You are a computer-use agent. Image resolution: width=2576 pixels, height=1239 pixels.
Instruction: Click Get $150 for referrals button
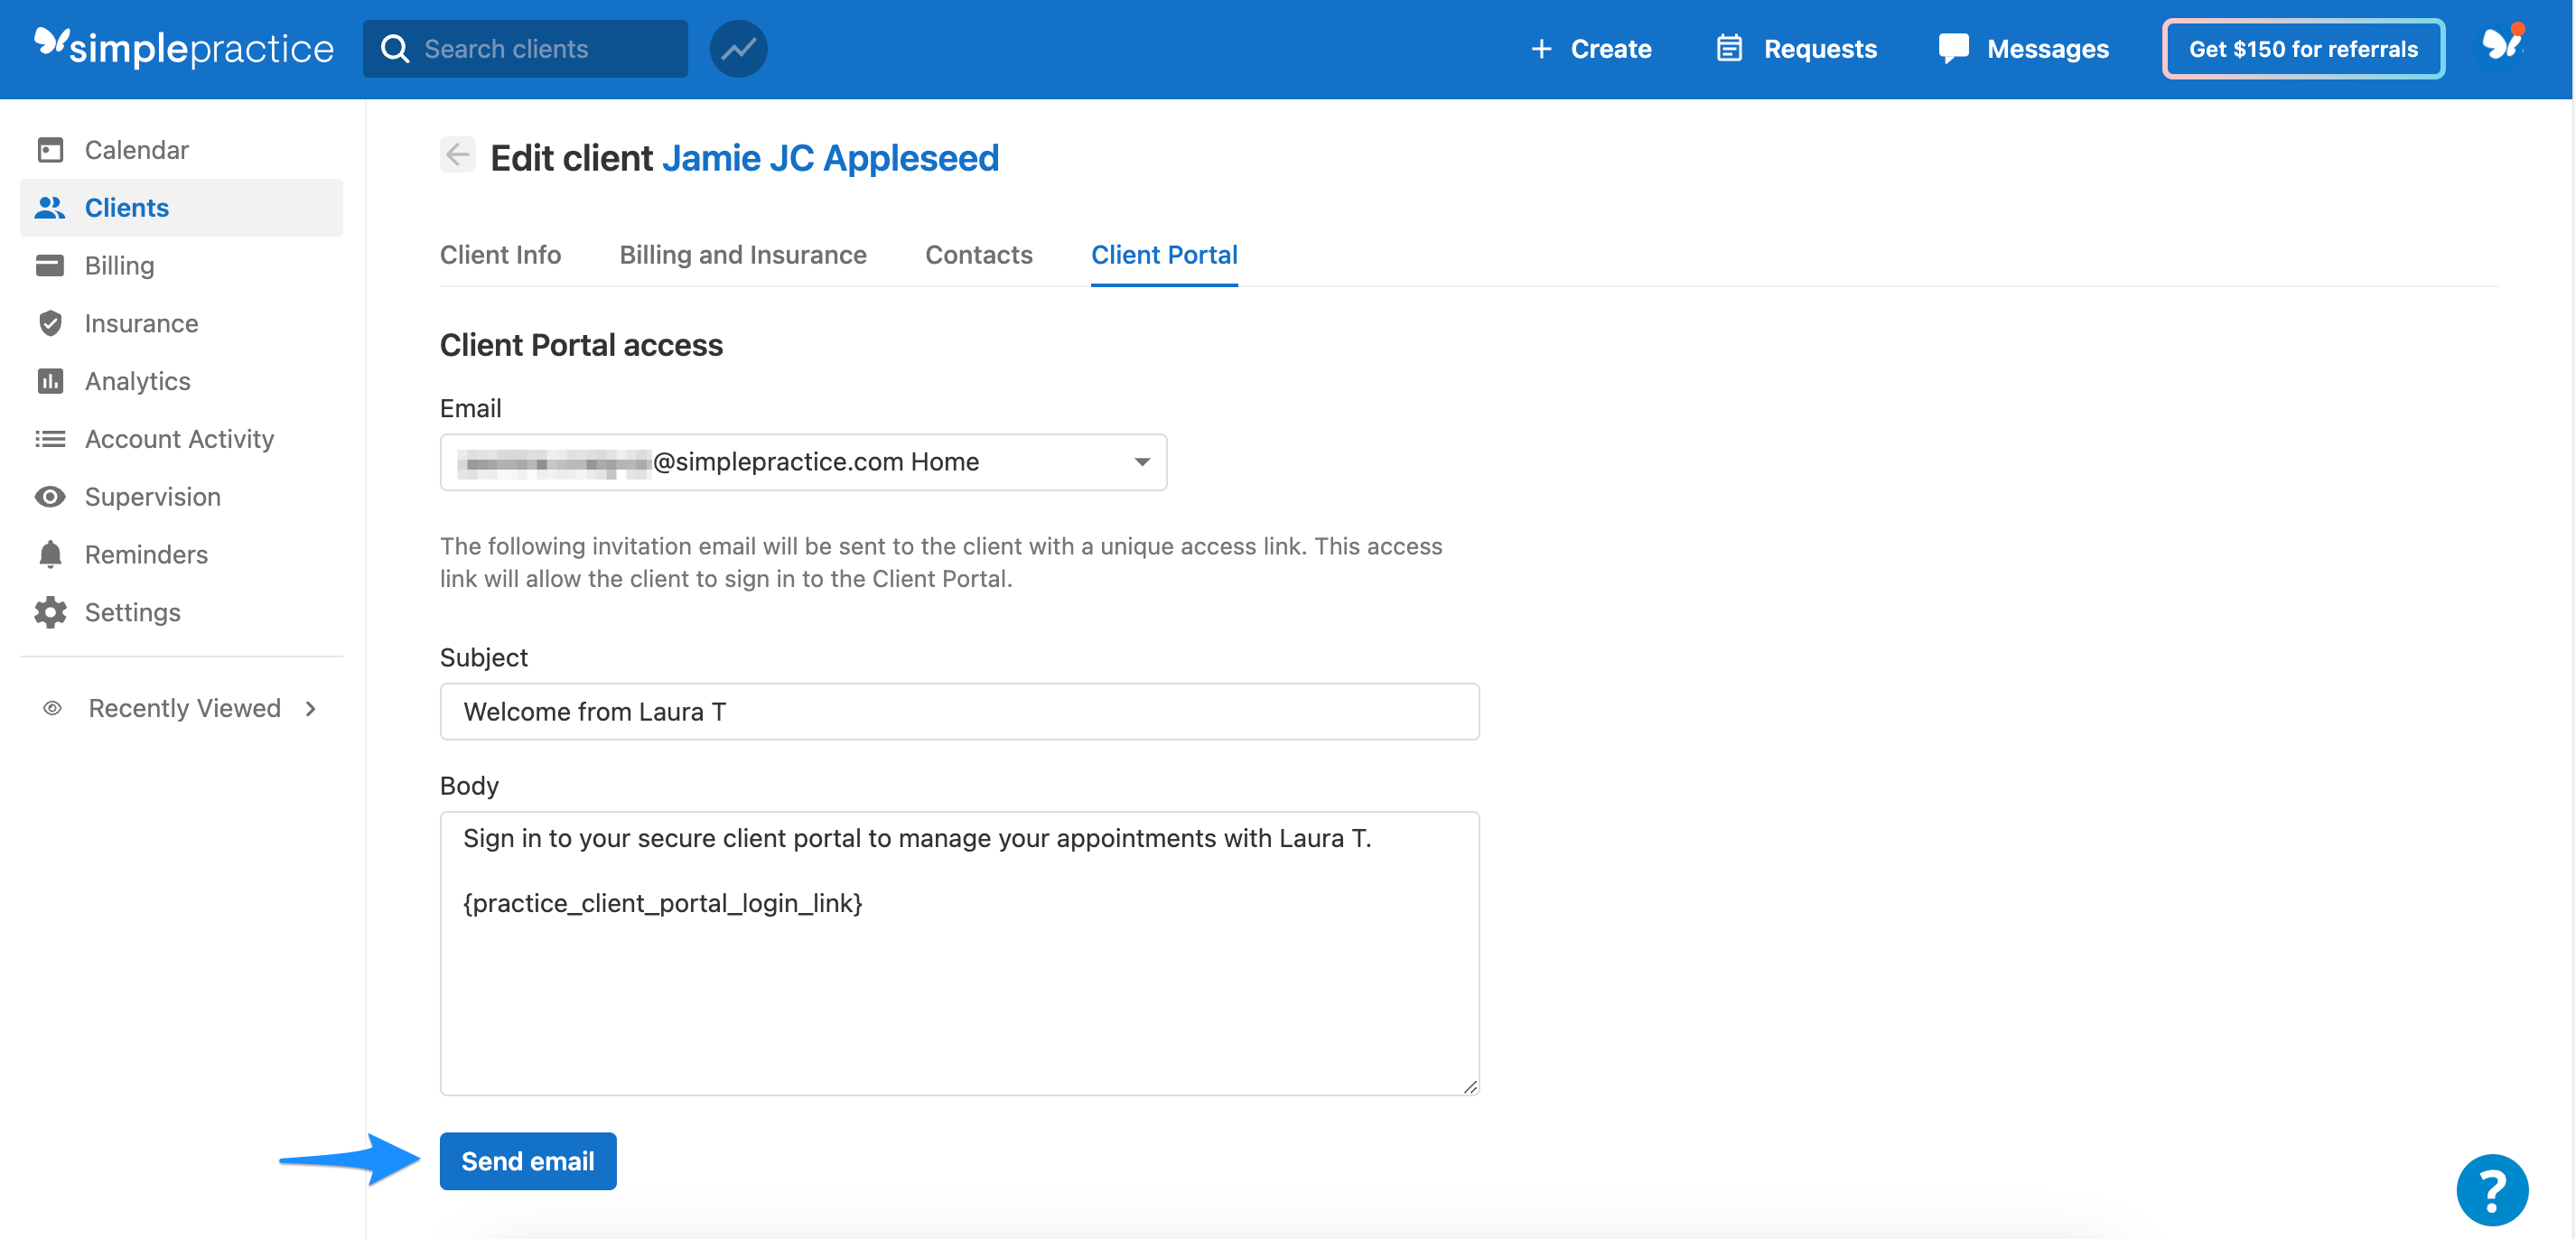pos(2303,49)
